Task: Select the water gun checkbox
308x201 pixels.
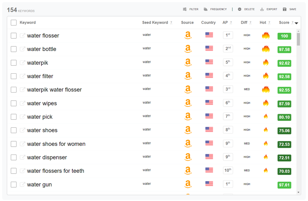Action: tap(13, 184)
